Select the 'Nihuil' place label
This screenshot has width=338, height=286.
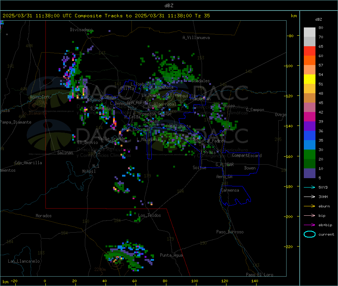point(89,171)
